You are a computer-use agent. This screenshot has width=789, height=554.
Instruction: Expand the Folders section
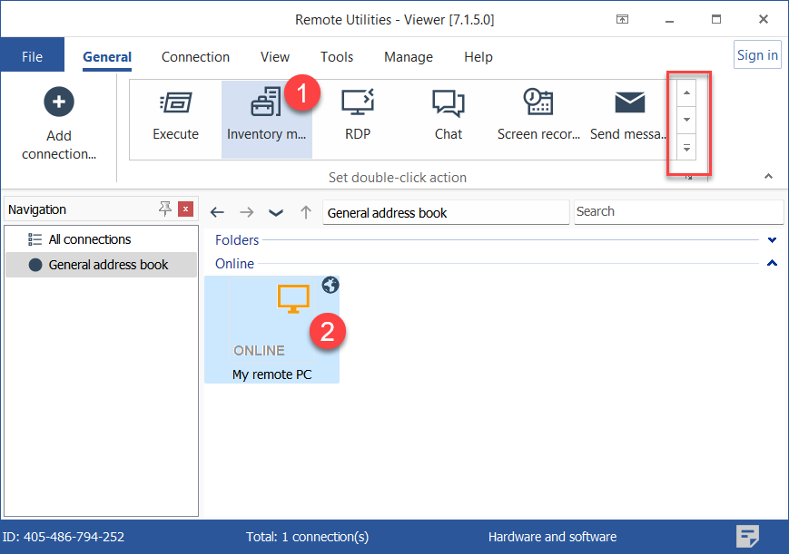point(772,240)
